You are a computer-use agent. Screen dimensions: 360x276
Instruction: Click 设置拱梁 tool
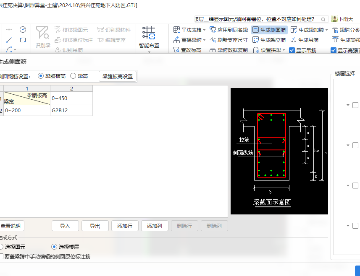[x=267, y=50]
